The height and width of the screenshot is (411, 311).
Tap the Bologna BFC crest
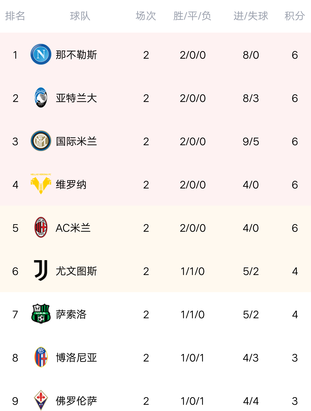(x=41, y=357)
